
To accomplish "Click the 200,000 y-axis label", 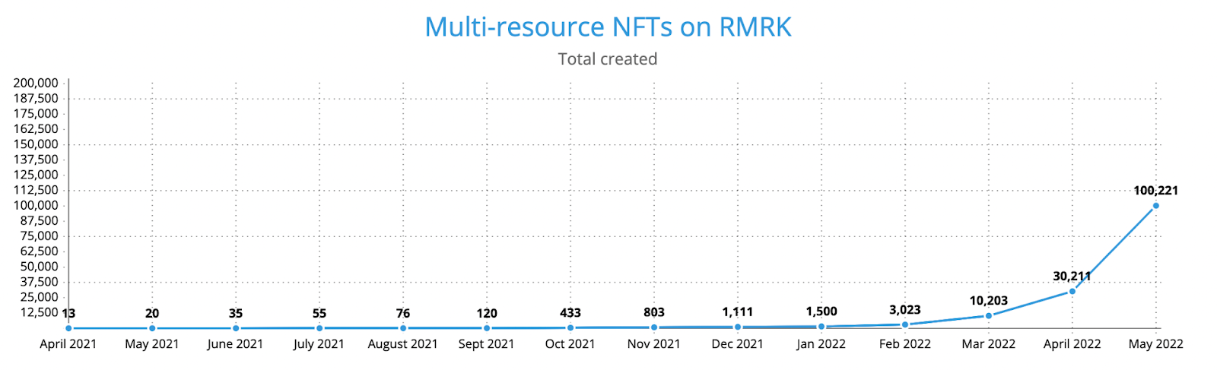I will (x=36, y=83).
